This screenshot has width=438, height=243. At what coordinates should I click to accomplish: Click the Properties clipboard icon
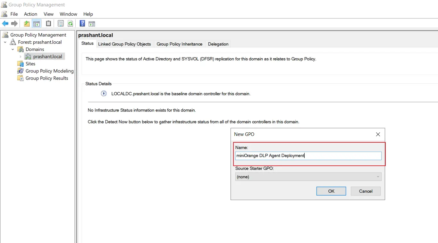click(48, 23)
